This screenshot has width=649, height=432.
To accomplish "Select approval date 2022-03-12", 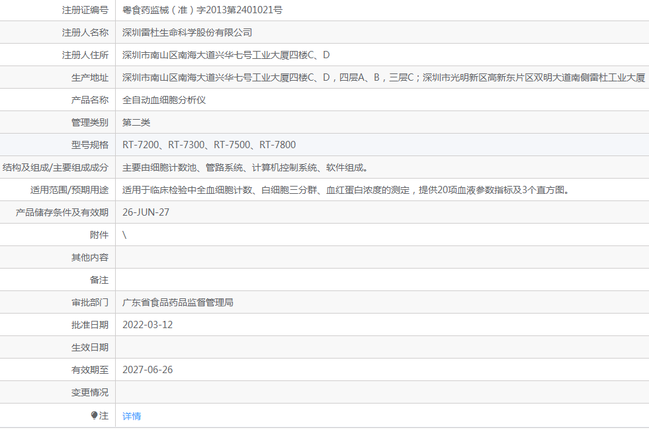I will point(148,325).
